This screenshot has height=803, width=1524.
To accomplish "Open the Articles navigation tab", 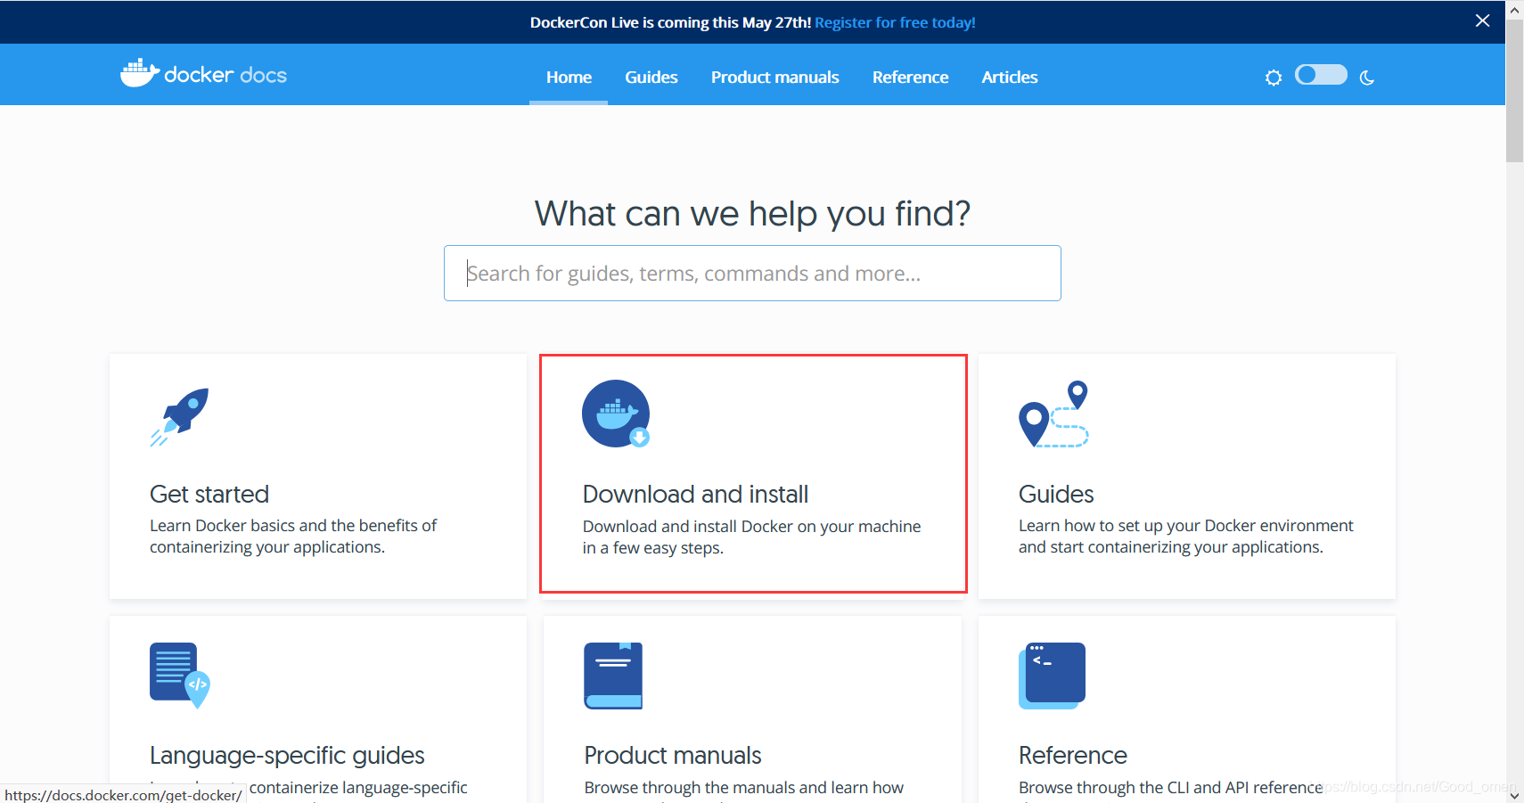I will 1010,78.
